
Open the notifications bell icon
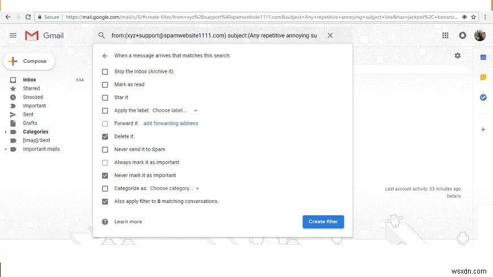(x=462, y=36)
